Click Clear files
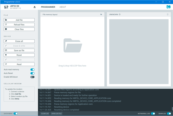The height and width of the screenshot is (116, 173). (x=19, y=29)
